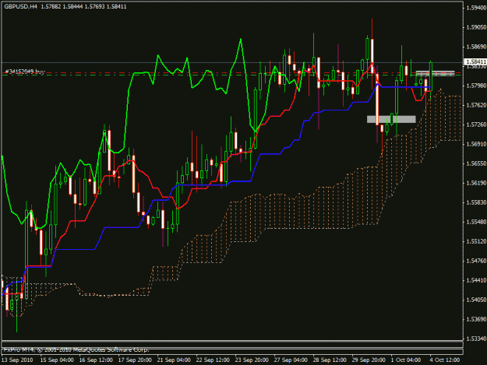
Task: Click the 15 Sep 04:00 time label
Action: pyautogui.click(x=57, y=360)
